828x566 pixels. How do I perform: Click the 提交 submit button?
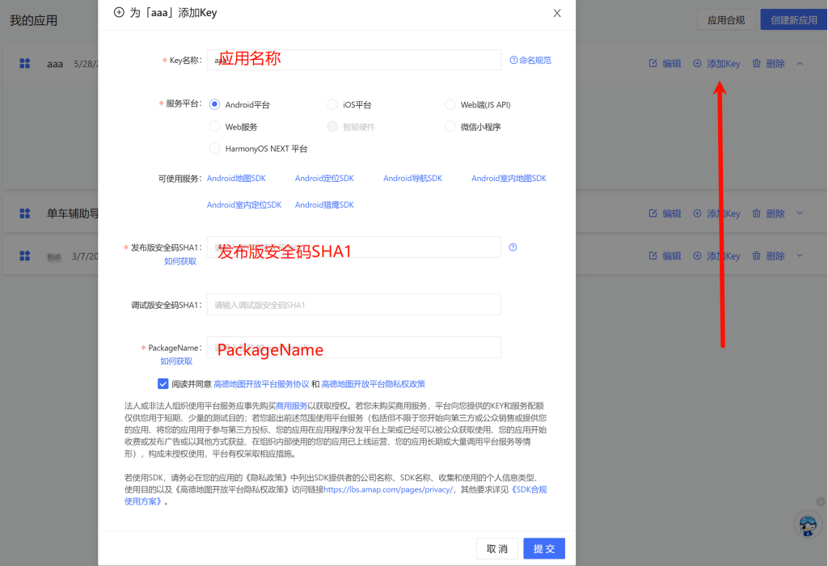pos(543,549)
